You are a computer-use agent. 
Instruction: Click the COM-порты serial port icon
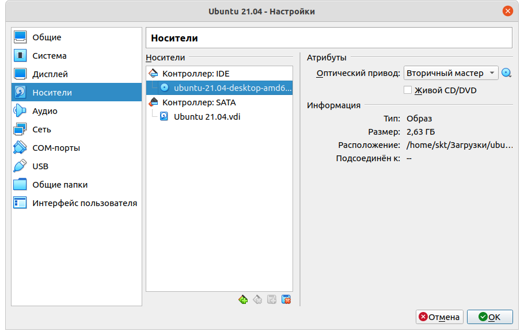click(x=20, y=147)
